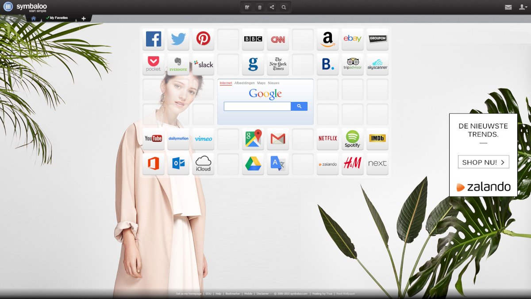531x299 pixels.
Task: Click the edit webmix pencil icon
Action: [247, 7]
